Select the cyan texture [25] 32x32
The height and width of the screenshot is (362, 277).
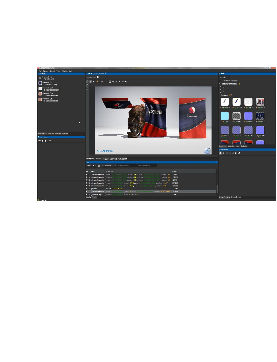click(225, 116)
